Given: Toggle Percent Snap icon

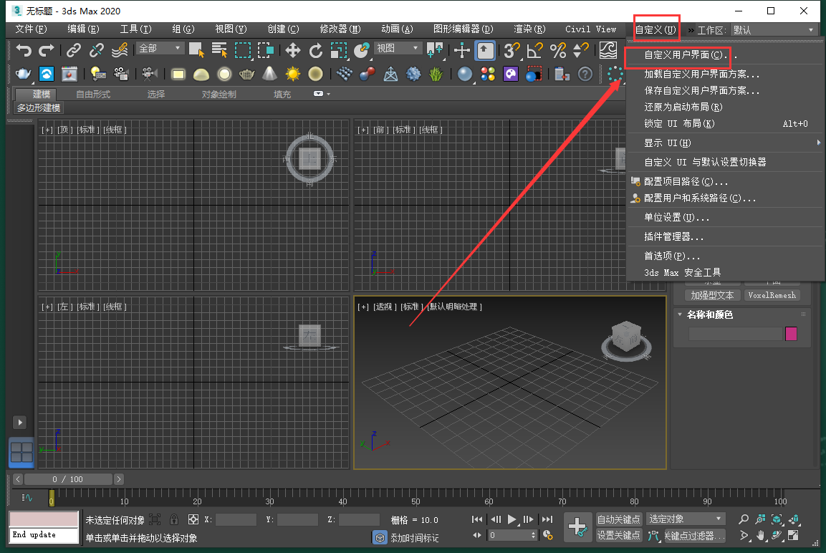Looking at the screenshot, I should tap(558, 51).
